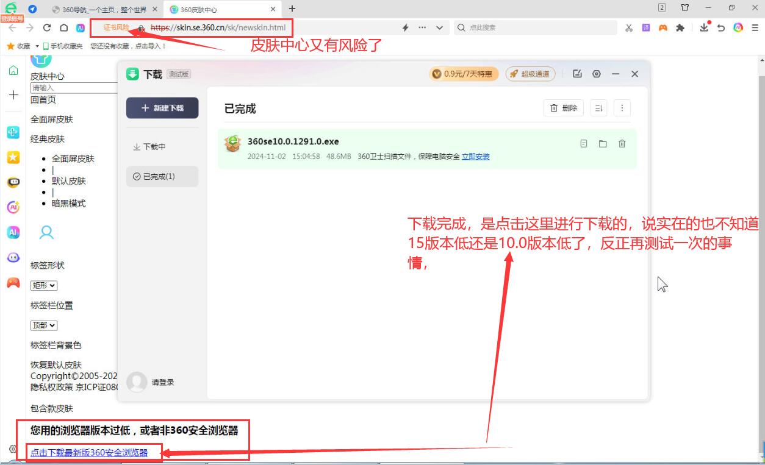Click the 0.9元/7天特惠 promo button
This screenshot has height=465, width=765.
pos(464,74)
